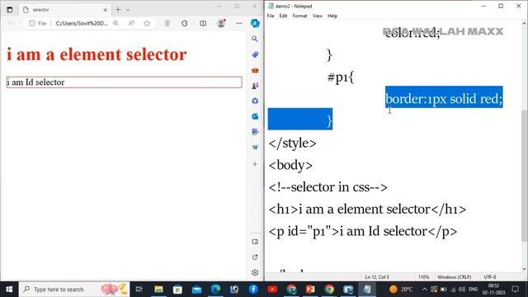Image resolution: width=528 pixels, height=297 pixels.
Task: Click 'Windows (CRLF)' status entry
Action: (454, 277)
